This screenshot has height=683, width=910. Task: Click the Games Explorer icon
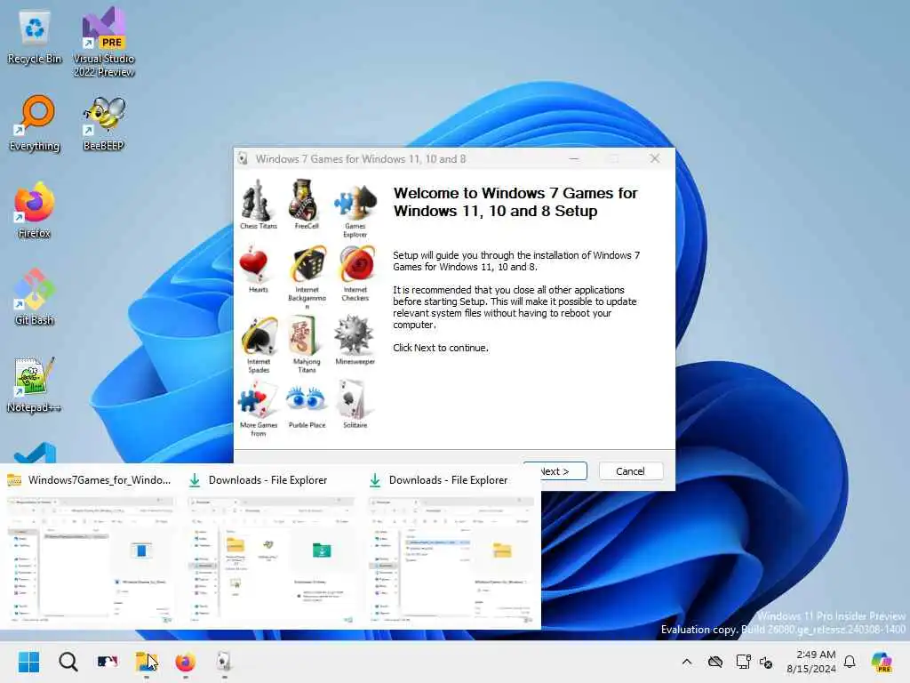click(355, 203)
